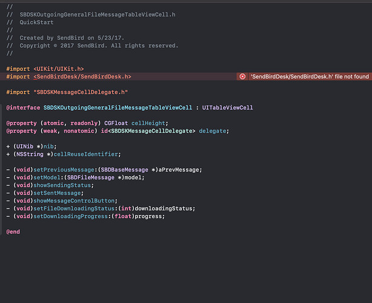Click the <SendBirdDesk/SendBirdDesk.h> import path
This screenshot has height=303, width=372.
point(82,77)
